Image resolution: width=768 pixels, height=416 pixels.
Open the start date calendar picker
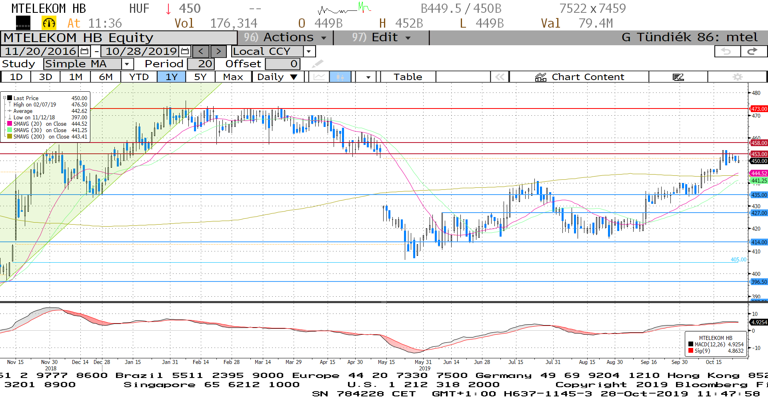[84, 51]
